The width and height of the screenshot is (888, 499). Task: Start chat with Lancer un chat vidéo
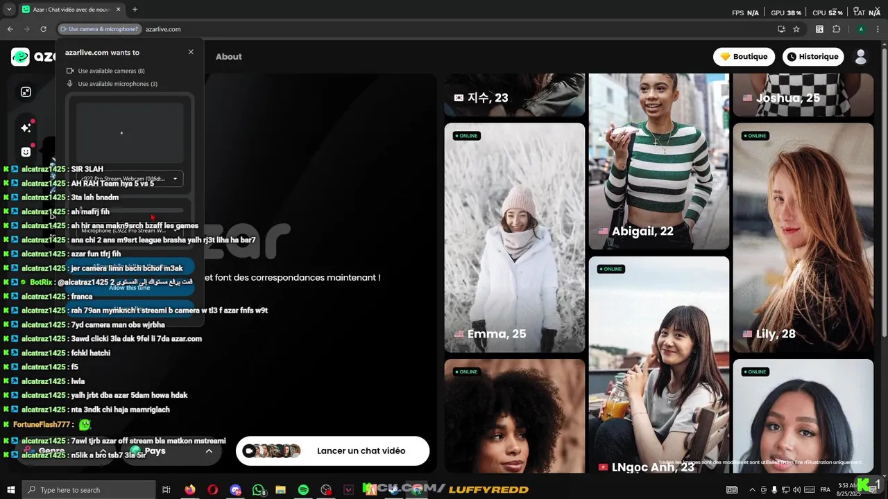(332, 451)
